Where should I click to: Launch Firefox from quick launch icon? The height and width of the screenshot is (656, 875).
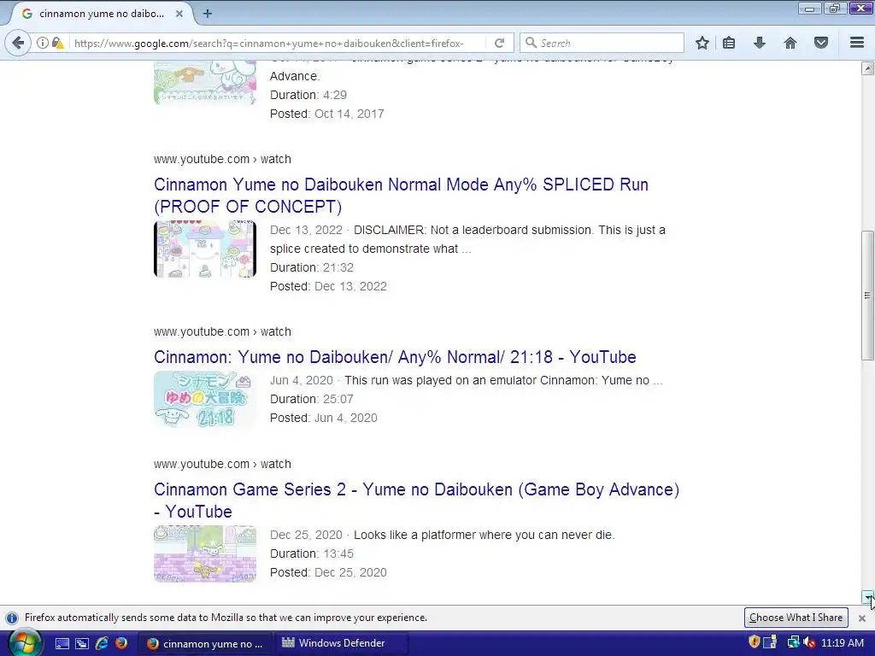(121, 643)
